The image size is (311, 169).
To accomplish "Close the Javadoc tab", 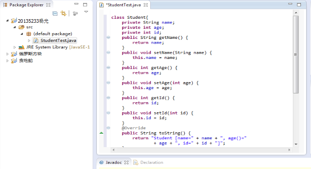I will tap(126, 162).
